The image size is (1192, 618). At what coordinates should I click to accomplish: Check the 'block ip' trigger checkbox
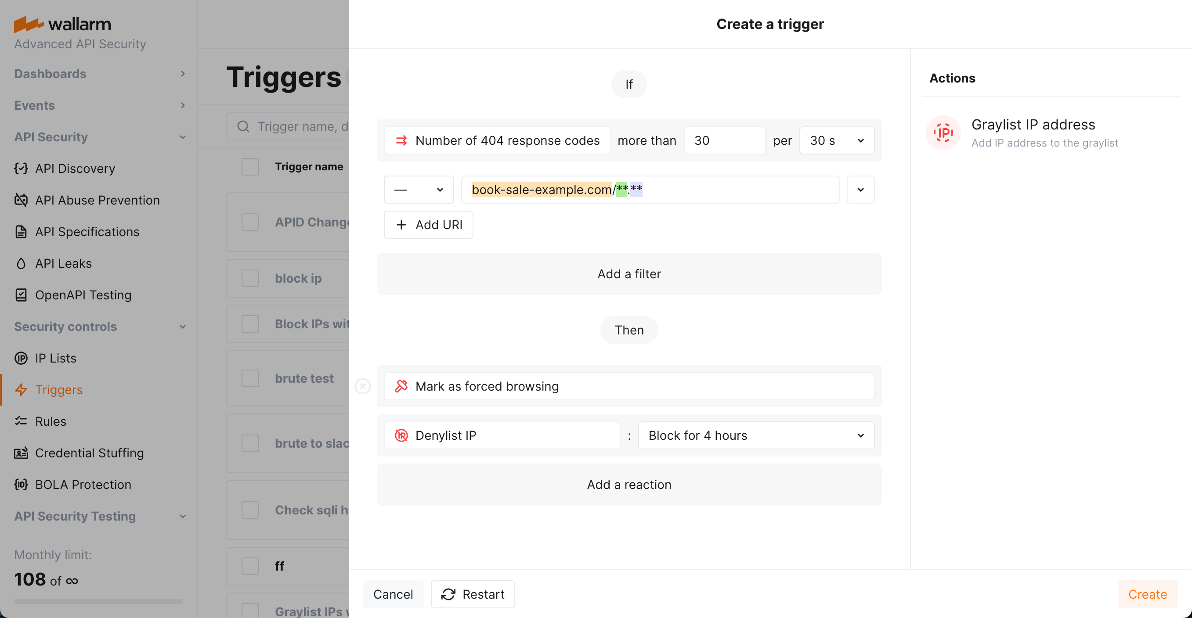click(250, 278)
